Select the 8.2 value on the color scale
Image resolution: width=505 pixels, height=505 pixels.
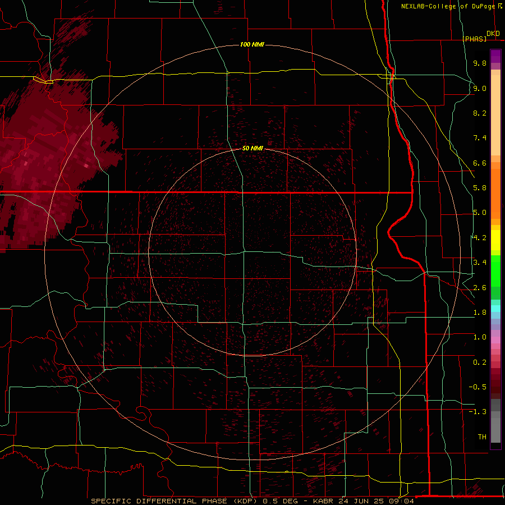tap(480, 113)
